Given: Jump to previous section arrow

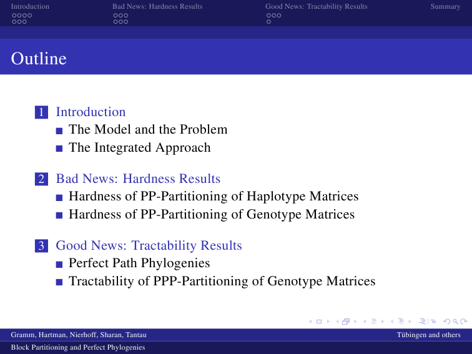Looking at the screenshot, I should pyautogui.click(x=392, y=322).
